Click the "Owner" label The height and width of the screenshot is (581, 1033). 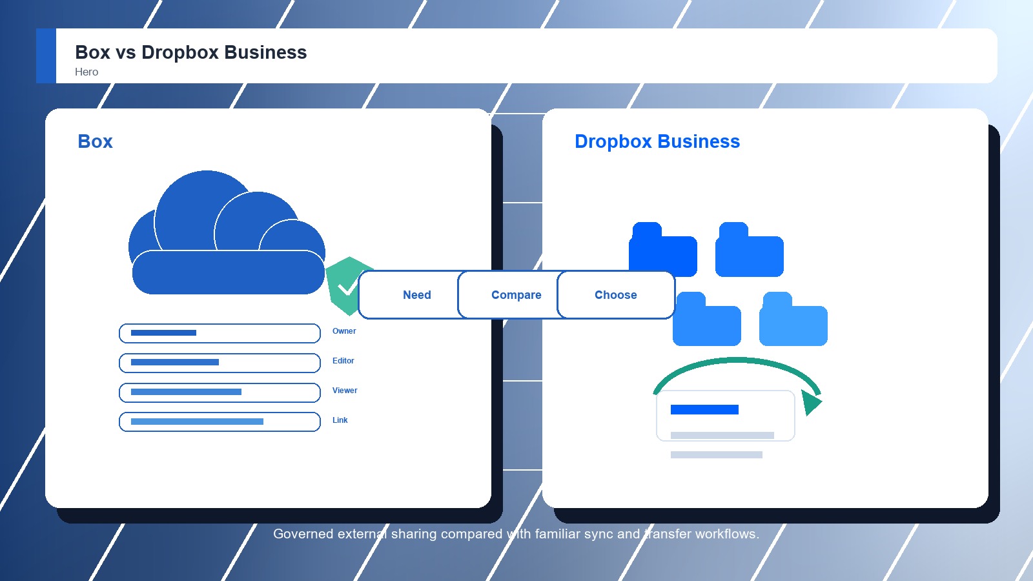(x=344, y=331)
